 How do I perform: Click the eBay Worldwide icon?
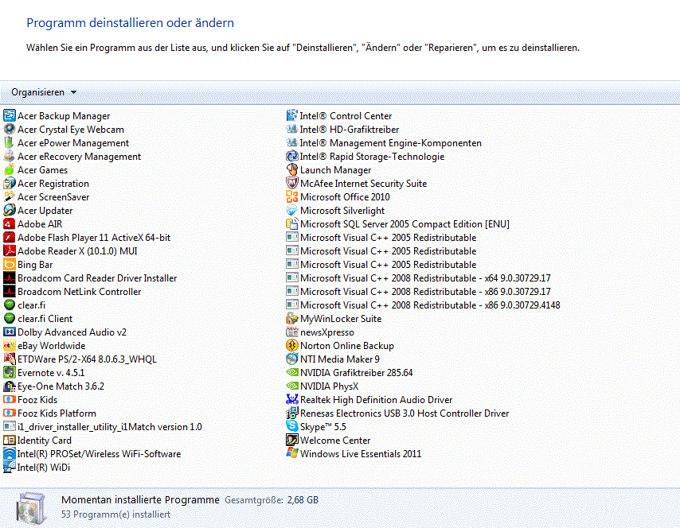coord(9,346)
